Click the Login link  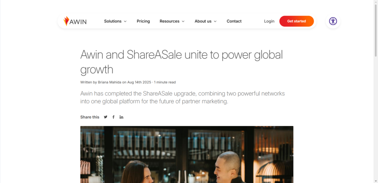point(269,21)
